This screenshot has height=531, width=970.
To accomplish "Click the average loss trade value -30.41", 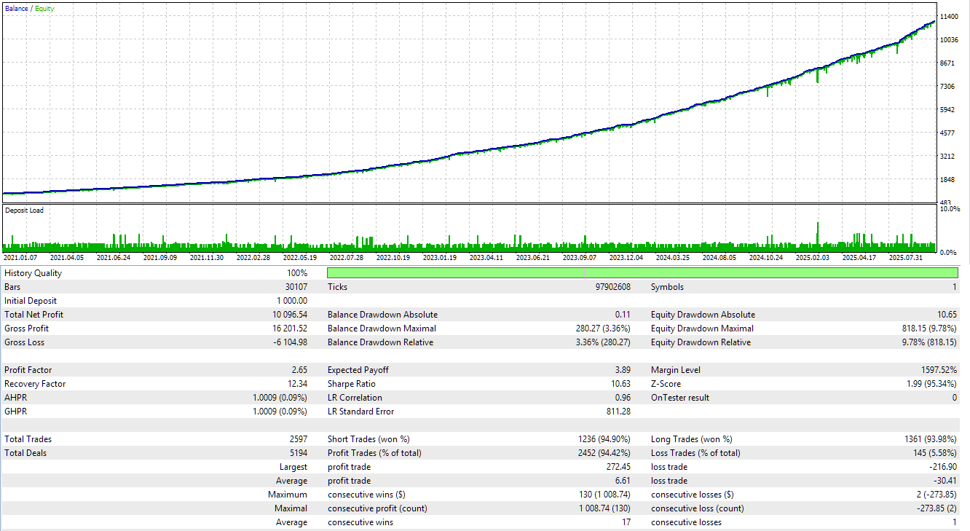I will pyautogui.click(x=946, y=481).
